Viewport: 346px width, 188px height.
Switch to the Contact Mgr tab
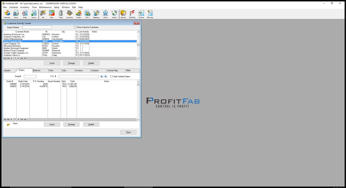[x=116, y=70]
